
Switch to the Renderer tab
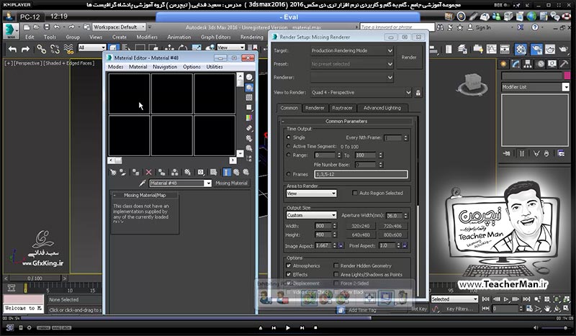coord(315,108)
